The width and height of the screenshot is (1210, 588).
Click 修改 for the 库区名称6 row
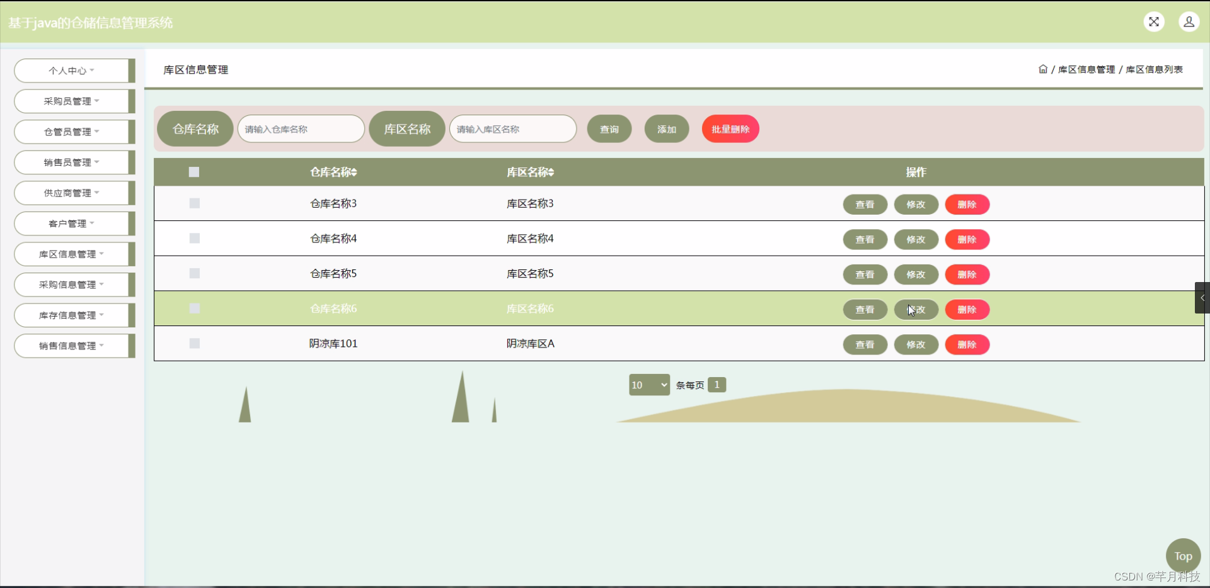(x=915, y=309)
